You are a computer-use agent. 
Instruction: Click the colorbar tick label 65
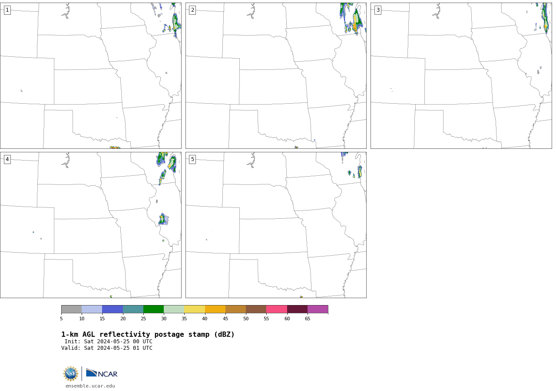308,319
